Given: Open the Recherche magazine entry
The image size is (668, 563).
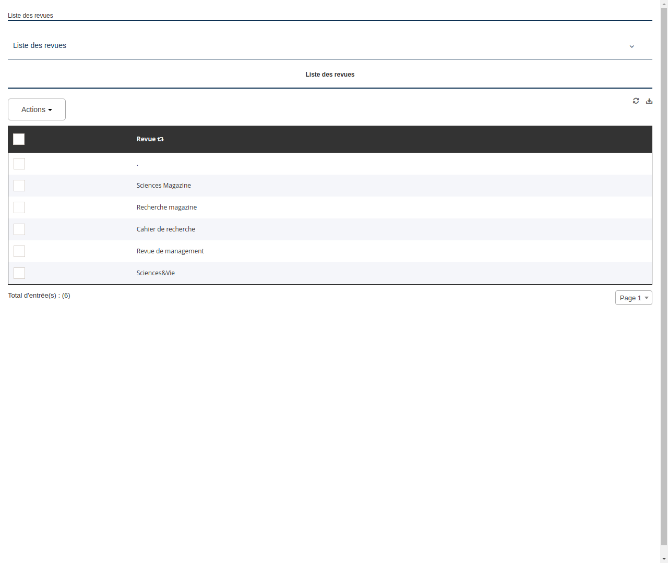Looking at the screenshot, I should pyautogui.click(x=166, y=207).
